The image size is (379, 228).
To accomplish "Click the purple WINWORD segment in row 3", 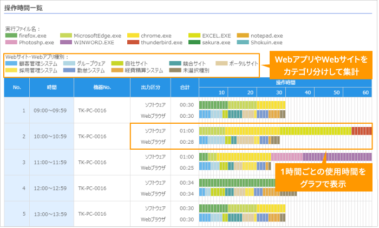I will pos(337,157).
